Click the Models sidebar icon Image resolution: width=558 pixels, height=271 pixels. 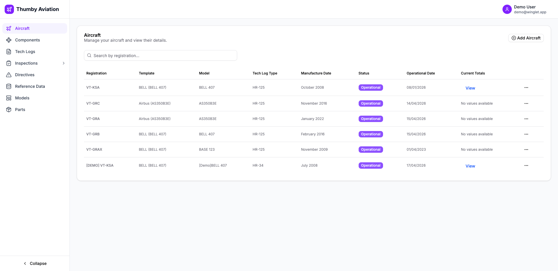point(9,98)
